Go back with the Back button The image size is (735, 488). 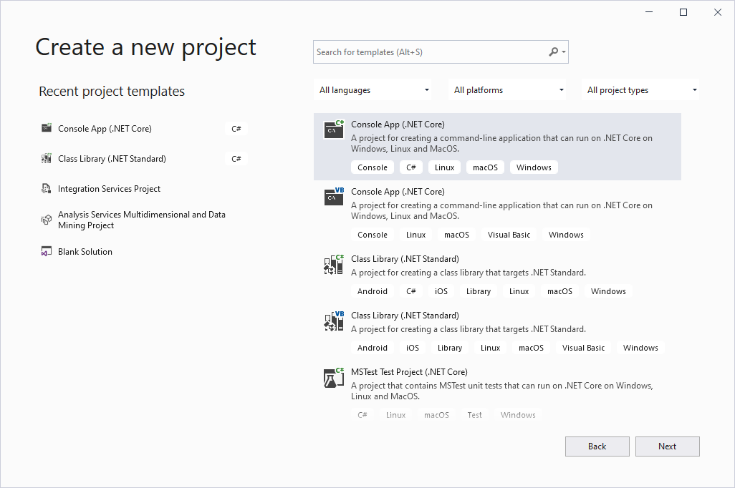(x=597, y=446)
